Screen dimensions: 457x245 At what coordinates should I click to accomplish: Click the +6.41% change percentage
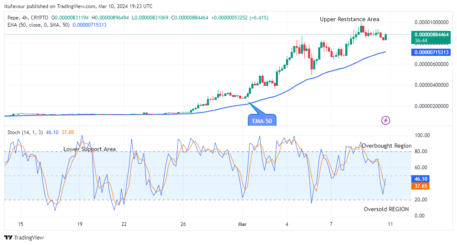point(259,18)
